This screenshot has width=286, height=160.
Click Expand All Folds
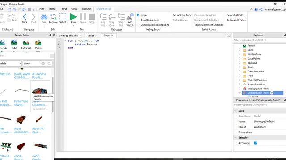coord(236,15)
